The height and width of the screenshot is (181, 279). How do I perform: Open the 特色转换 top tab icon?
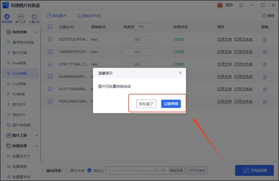[7, 18]
